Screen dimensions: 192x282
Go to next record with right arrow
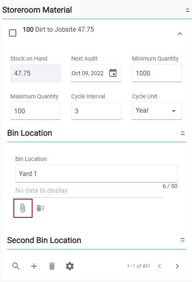177,266
